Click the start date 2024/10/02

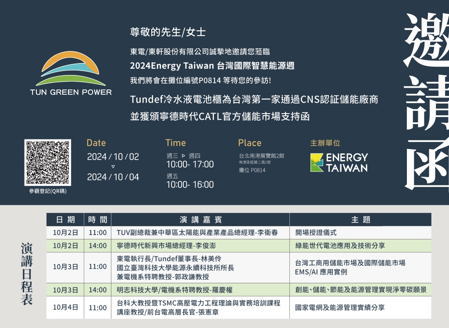pos(113,157)
